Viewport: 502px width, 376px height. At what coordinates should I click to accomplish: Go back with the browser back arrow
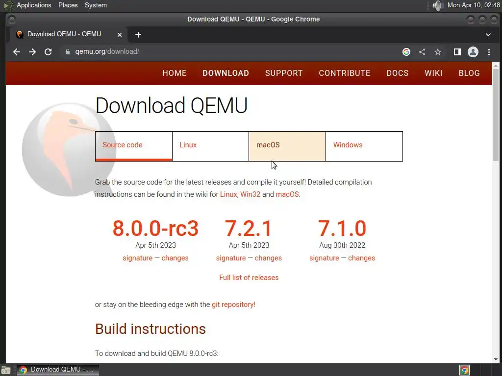coord(17,52)
